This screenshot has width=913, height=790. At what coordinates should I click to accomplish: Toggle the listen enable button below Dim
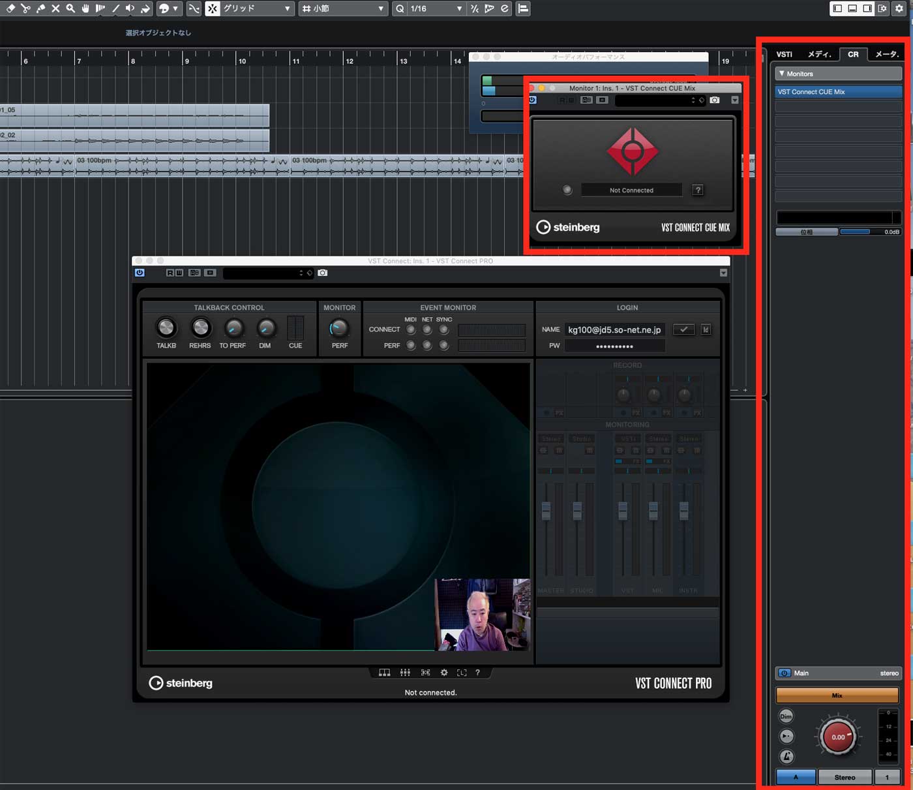(786, 737)
